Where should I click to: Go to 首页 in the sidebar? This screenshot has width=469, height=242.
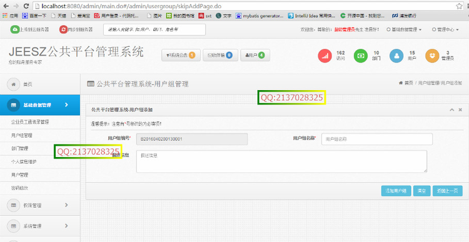(x=40, y=84)
